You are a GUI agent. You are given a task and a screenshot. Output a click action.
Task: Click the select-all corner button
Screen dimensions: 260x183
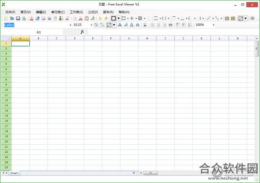6,38
